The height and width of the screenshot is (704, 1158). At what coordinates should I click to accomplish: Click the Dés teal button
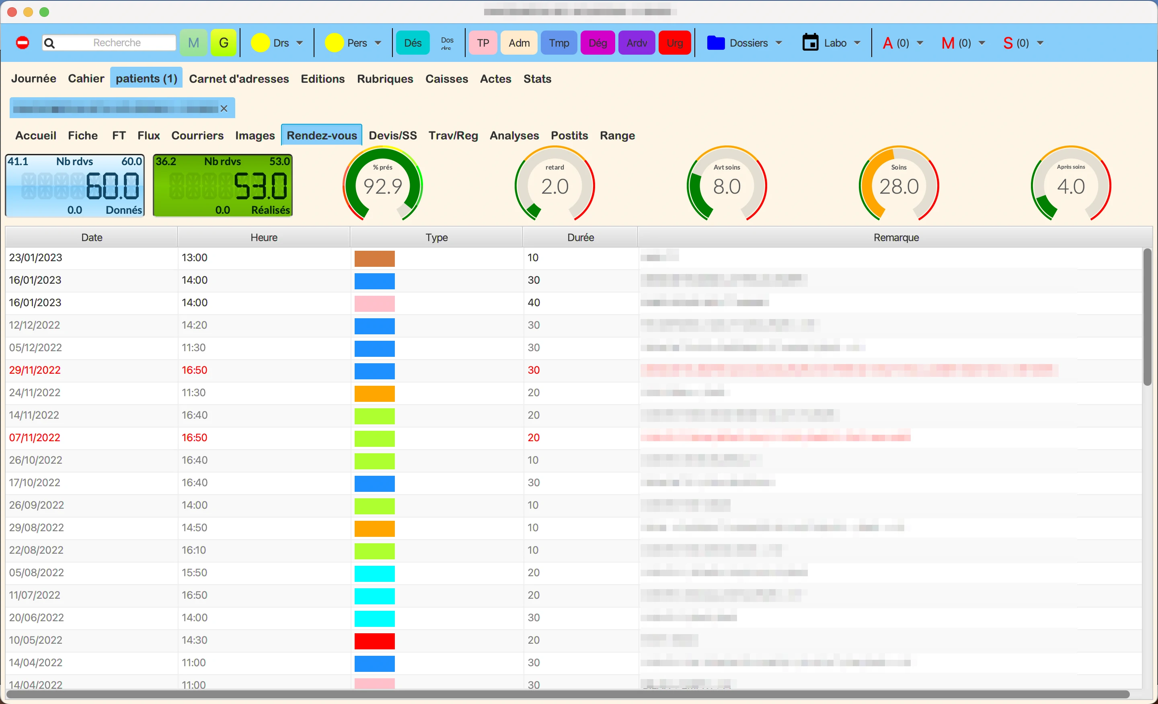pyautogui.click(x=413, y=43)
